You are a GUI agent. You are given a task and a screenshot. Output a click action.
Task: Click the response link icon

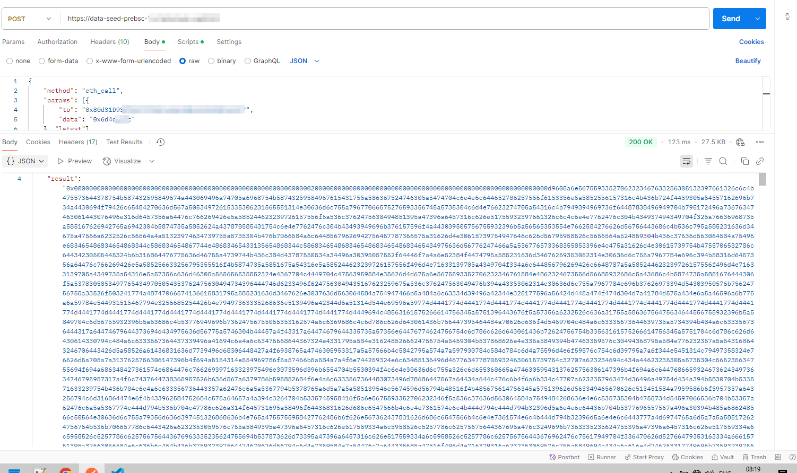(x=760, y=161)
